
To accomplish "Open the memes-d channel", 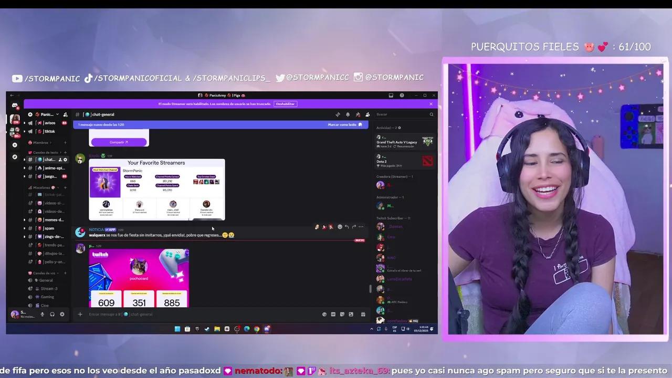I will coord(47,220).
